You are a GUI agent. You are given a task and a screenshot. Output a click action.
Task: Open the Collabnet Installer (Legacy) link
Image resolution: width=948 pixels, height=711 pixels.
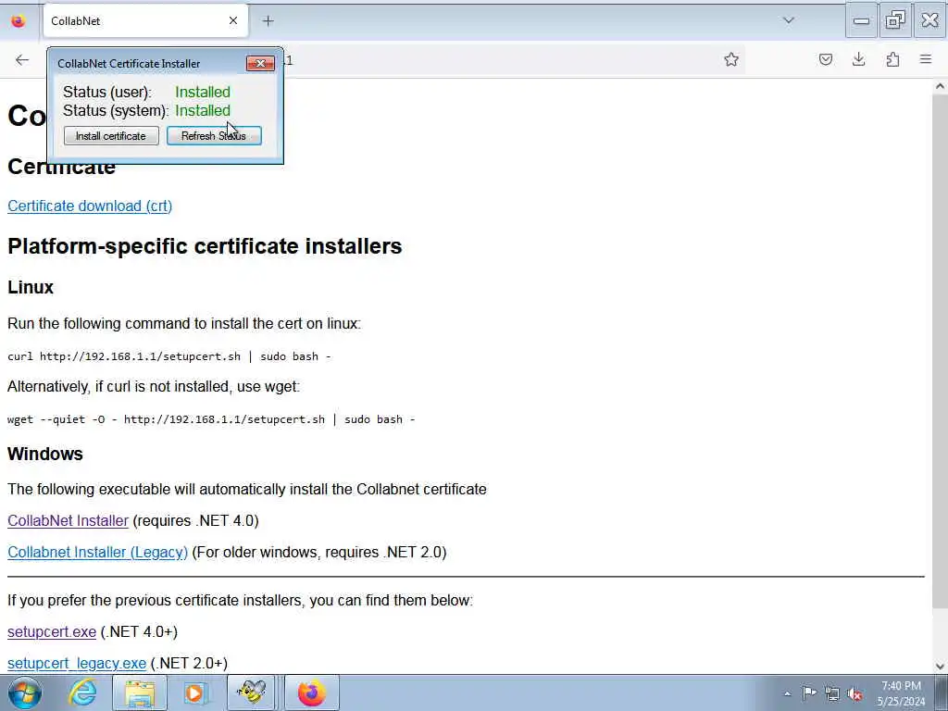tap(97, 552)
